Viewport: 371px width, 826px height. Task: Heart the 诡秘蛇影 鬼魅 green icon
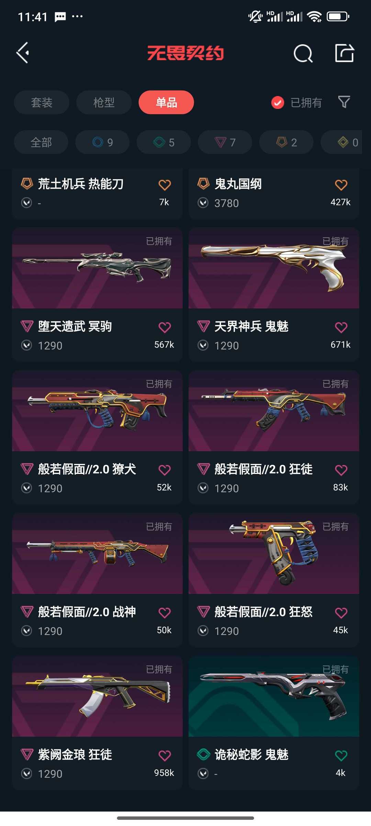click(x=341, y=755)
